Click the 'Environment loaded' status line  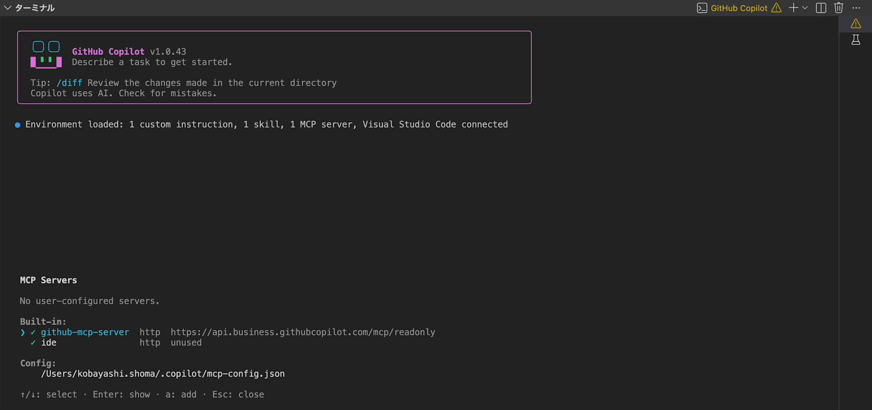pos(266,124)
